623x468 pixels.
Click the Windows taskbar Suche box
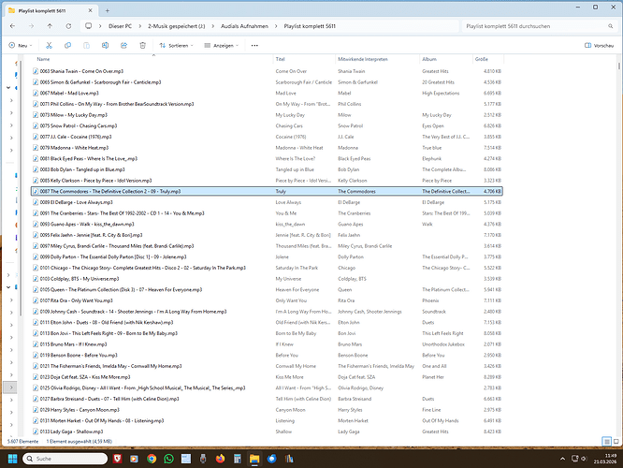[65, 459]
